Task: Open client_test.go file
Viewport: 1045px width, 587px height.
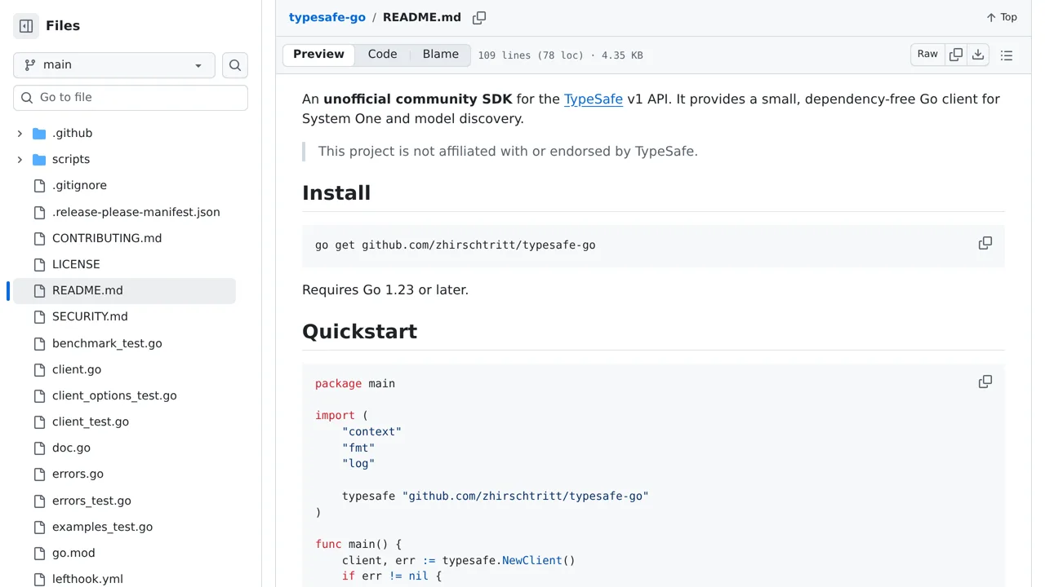Action: pyautogui.click(x=91, y=421)
